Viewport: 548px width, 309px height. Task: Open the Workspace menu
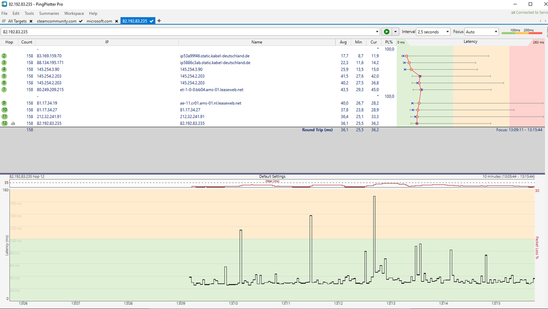pyautogui.click(x=74, y=13)
